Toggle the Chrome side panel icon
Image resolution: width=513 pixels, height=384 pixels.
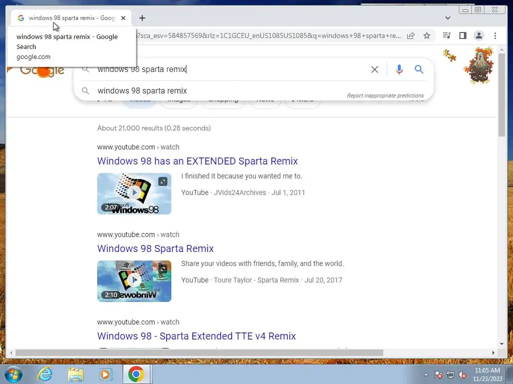(462, 35)
